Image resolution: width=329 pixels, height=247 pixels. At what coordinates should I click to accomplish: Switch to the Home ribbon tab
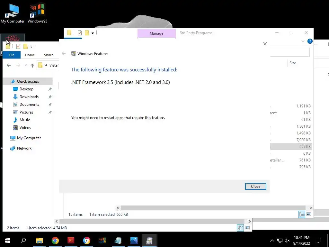tap(30, 55)
